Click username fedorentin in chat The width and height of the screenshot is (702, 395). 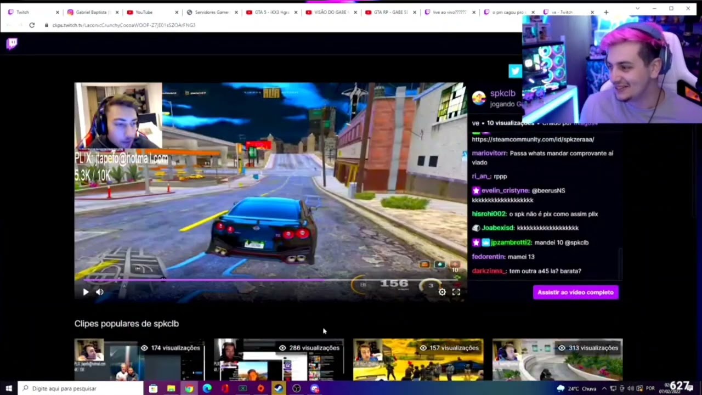(488, 257)
